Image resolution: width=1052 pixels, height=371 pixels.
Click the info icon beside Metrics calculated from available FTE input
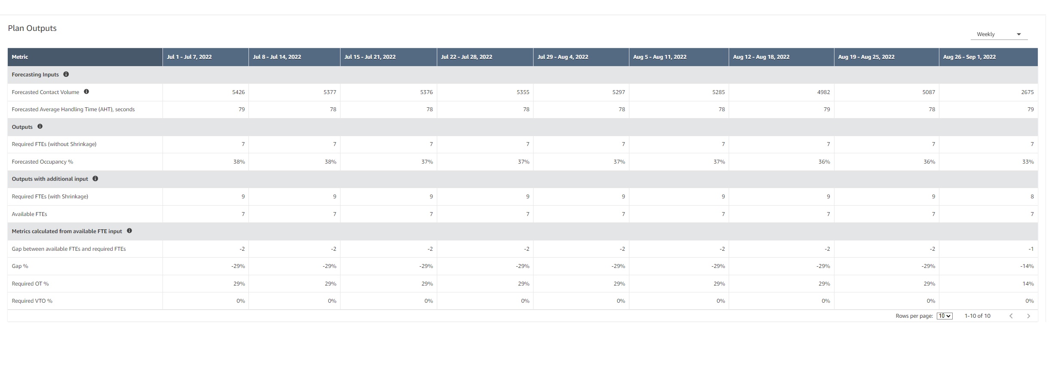[129, 231]
